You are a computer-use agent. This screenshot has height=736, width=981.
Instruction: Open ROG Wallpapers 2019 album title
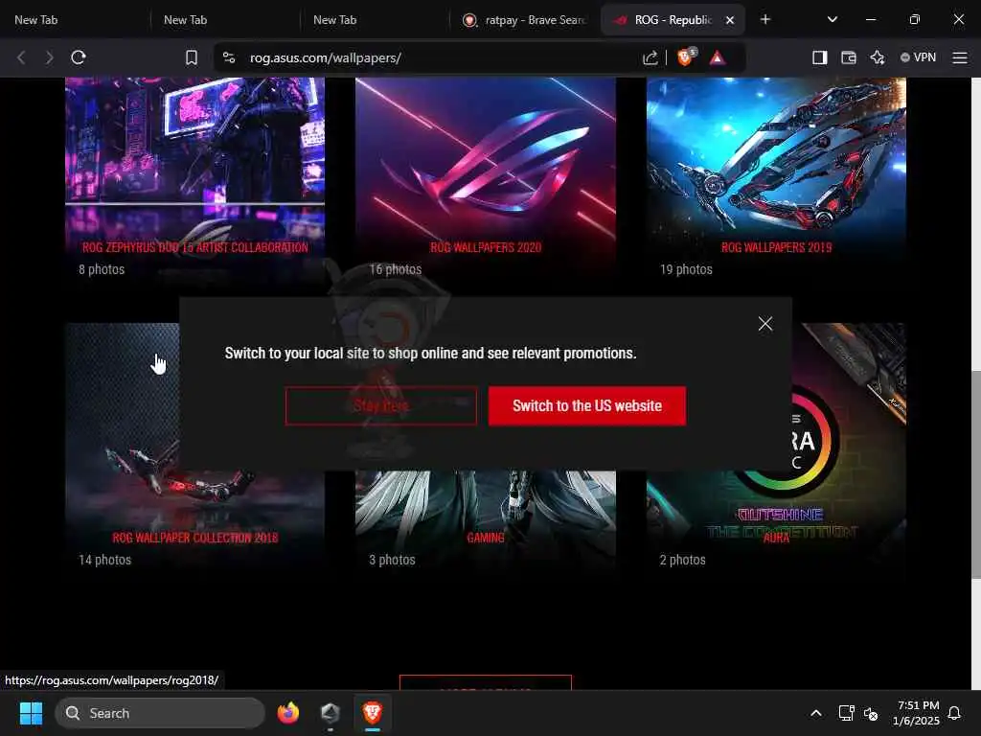point(776,247)
